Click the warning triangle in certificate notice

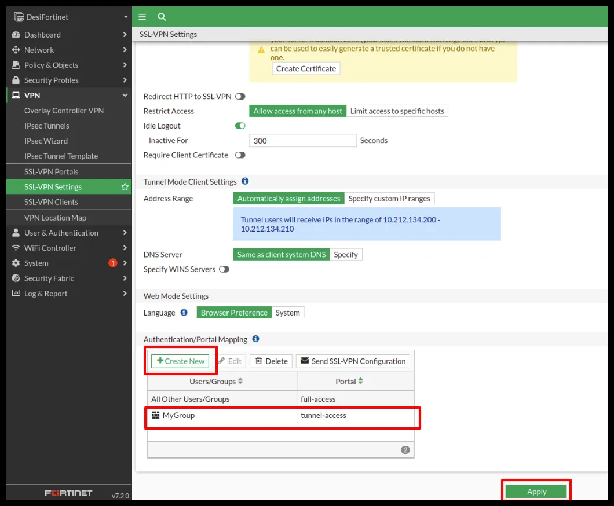[x=261, y=50]
